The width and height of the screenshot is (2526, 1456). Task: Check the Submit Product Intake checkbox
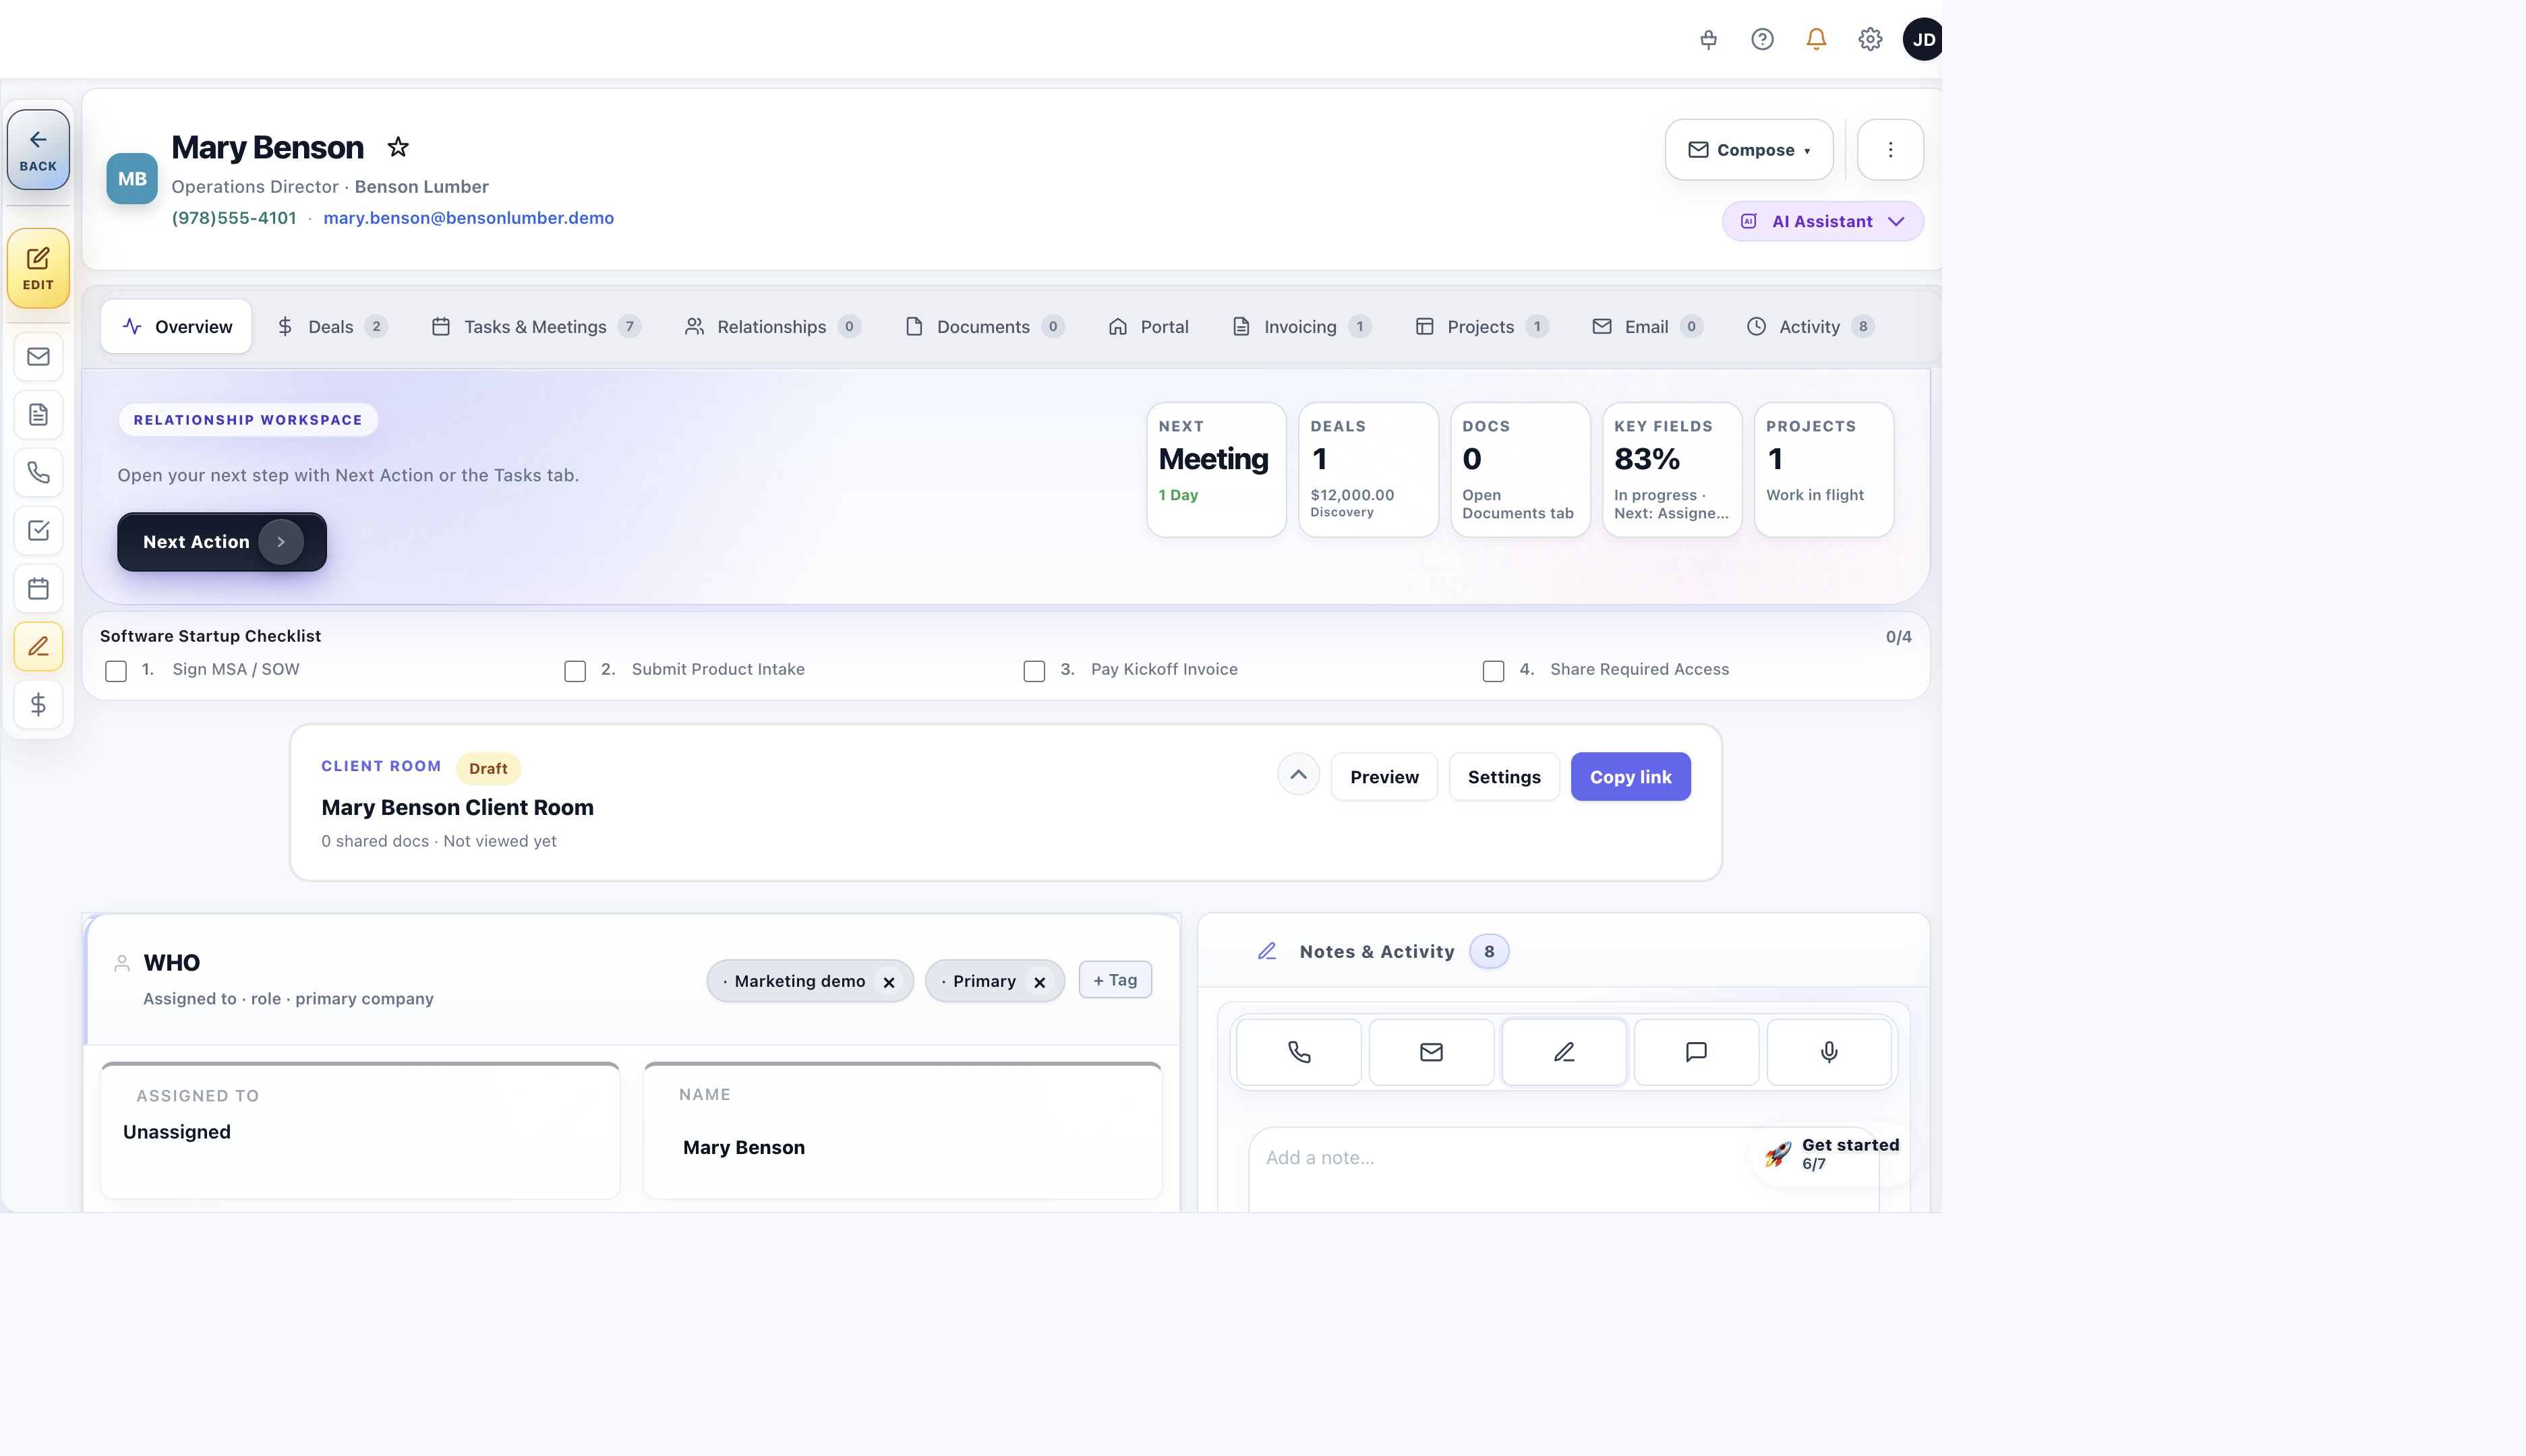(x=575, y=671)
